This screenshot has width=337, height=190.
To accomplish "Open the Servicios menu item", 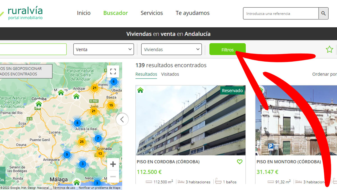I will click(152, 13).
